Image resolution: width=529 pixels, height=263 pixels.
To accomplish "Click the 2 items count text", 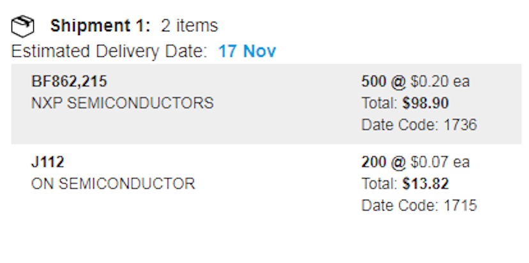I will (x=189, y=26).
